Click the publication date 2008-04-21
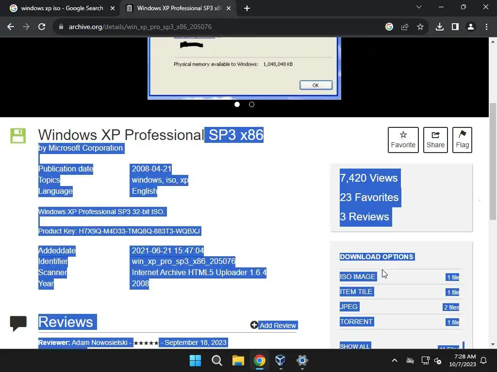Image resolution: width=497 pixels, height=372 pixels. pyautogui.click(x=151, y=169)
